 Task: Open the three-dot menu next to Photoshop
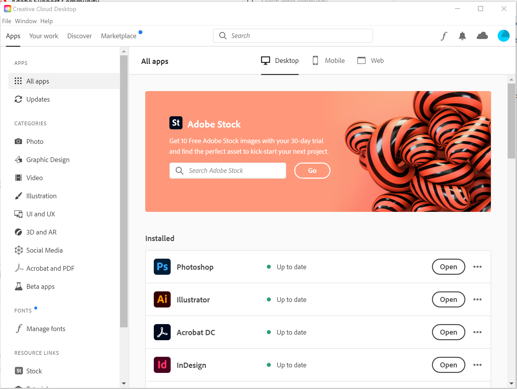tap(477, 267)
